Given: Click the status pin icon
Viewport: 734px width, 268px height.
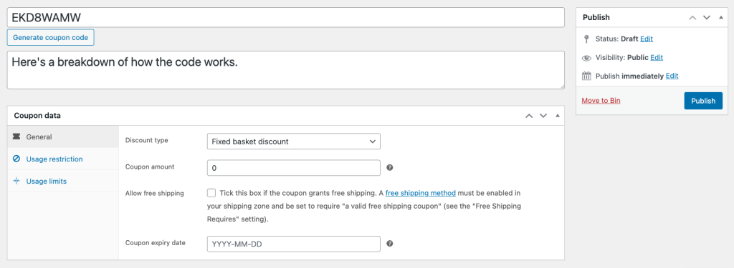Looking at the screenshot, I should pyautogui.click(x=586, y=39).
